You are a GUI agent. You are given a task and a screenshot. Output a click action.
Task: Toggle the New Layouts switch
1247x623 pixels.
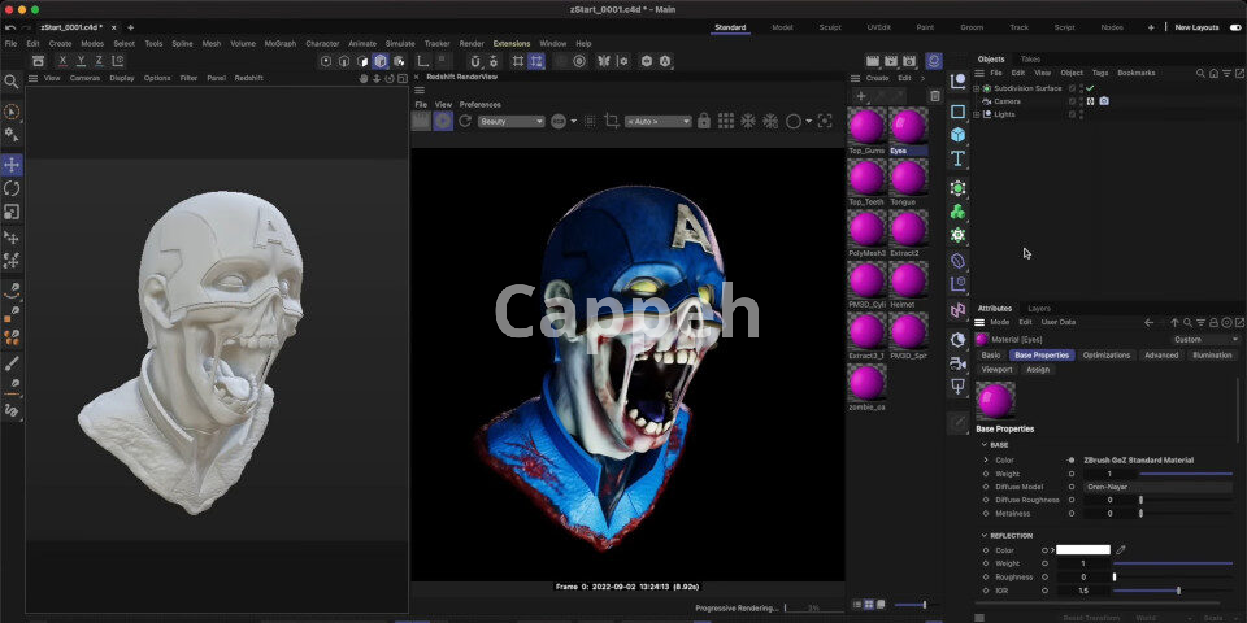tap(1235, 27)
